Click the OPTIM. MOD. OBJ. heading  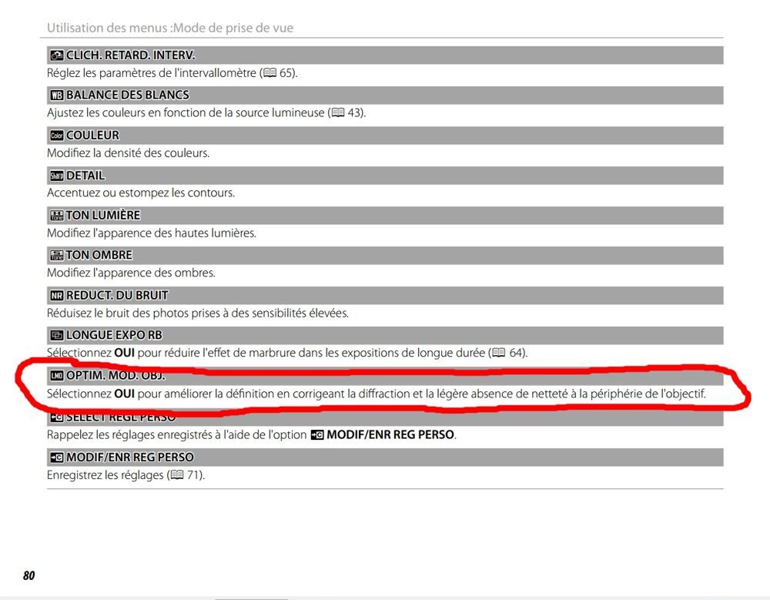coord(116,376)
